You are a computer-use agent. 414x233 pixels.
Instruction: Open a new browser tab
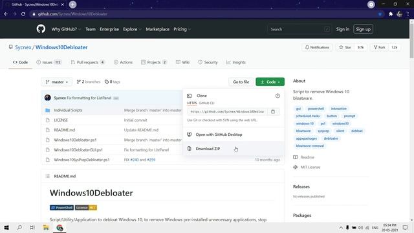pyautogui.click(x=72, y=5)
